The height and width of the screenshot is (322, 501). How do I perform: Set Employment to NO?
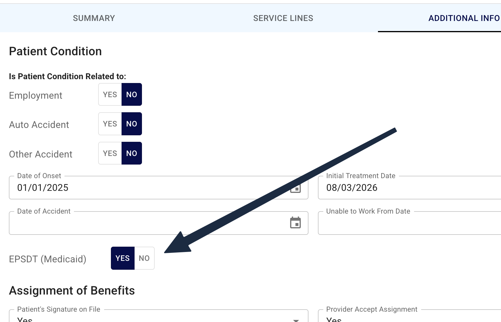(x=132, y=95)
